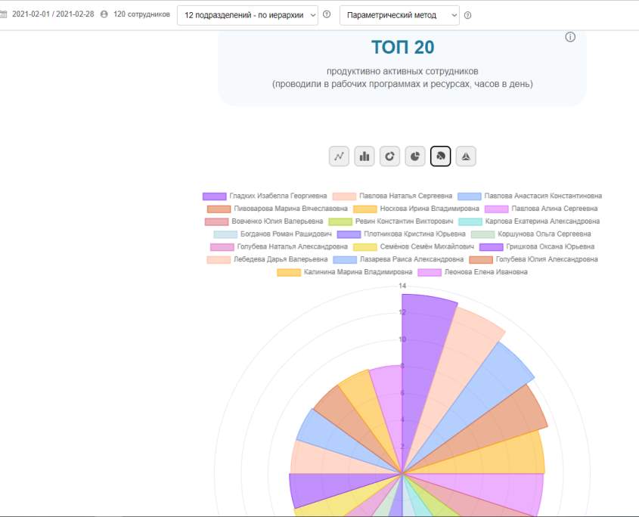This screenshot has height=517, width=639.
Task: Select the polar area chart view
Action: coord(441,156)
